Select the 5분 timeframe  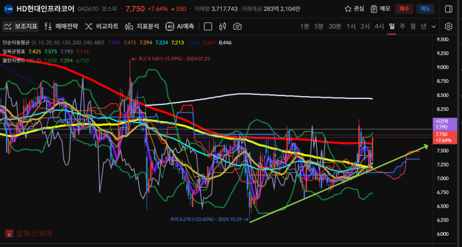point(319,26)
